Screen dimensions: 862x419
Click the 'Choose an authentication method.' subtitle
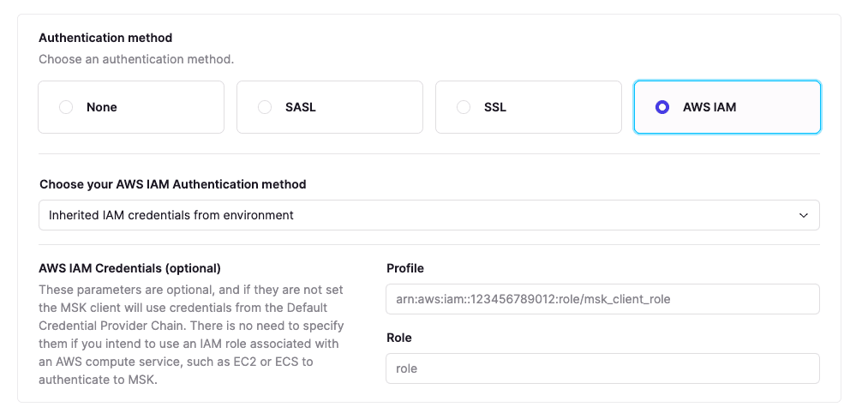tap(136, 59)
